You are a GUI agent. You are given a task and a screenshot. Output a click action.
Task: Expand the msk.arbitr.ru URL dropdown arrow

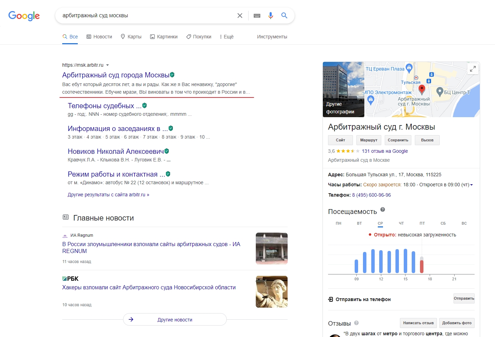pyautogui.click(x=108, y=65)
